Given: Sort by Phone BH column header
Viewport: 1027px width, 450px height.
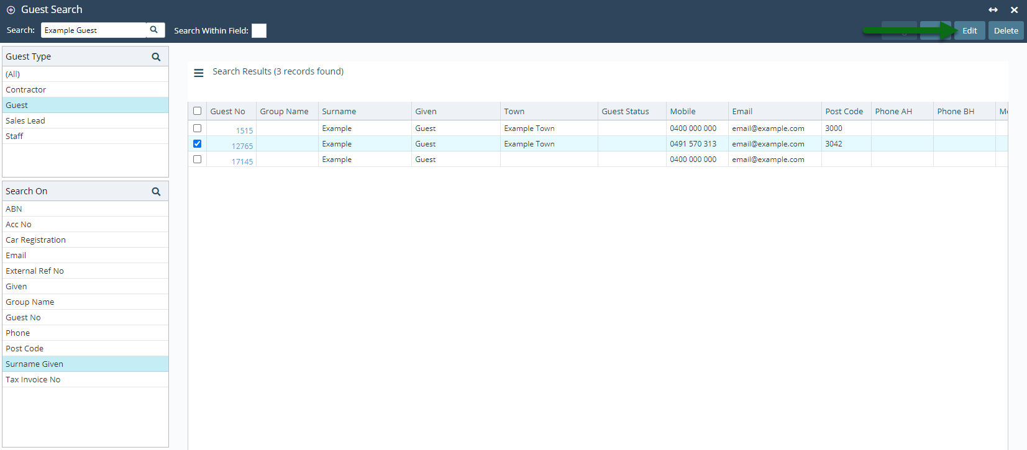Looking at the screenshot, I should click(x=964, y=111).
